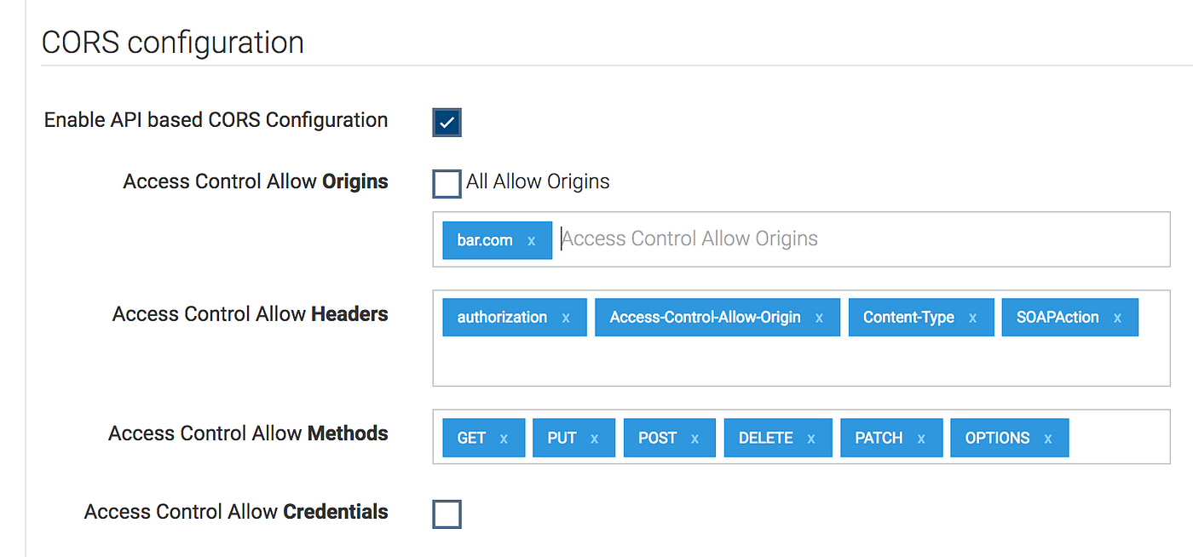Select the bar.com tag label
Viewport: 1193px width, 557px height.
(x=482, y=239)
